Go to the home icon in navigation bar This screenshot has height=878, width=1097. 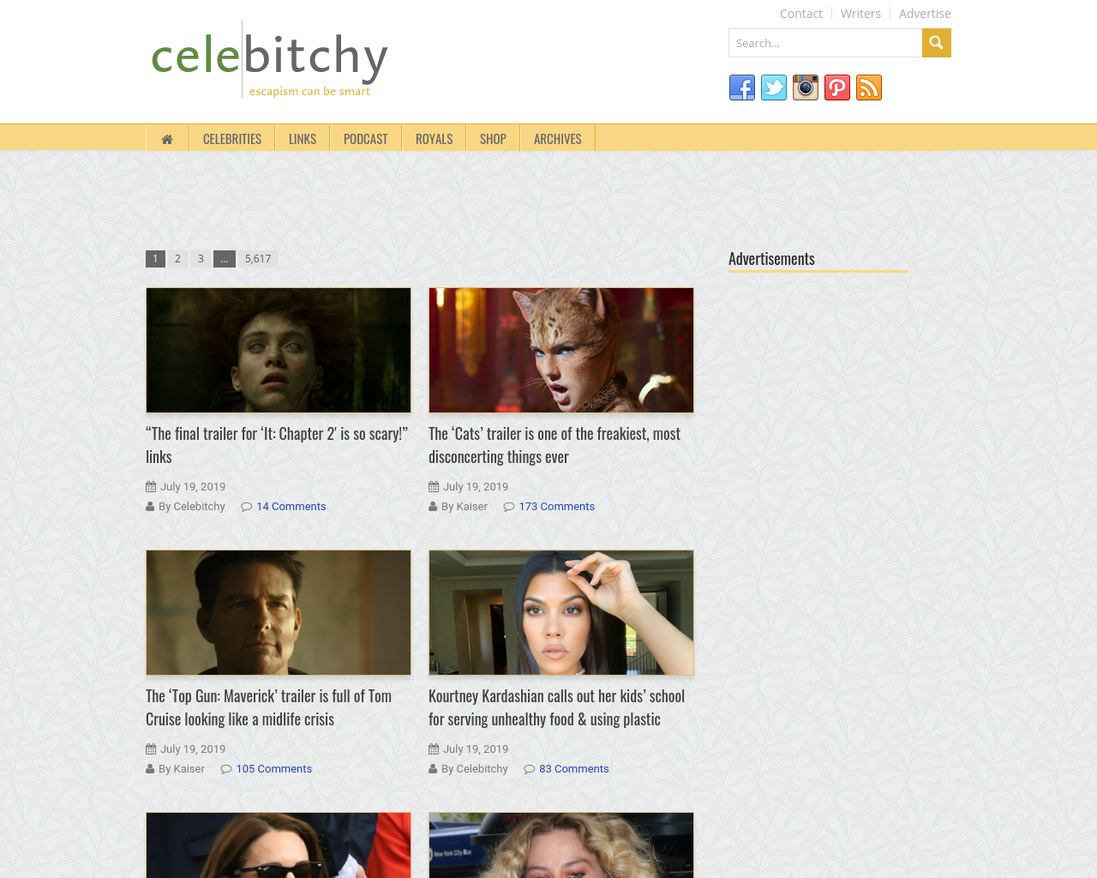tap(167, 139)
